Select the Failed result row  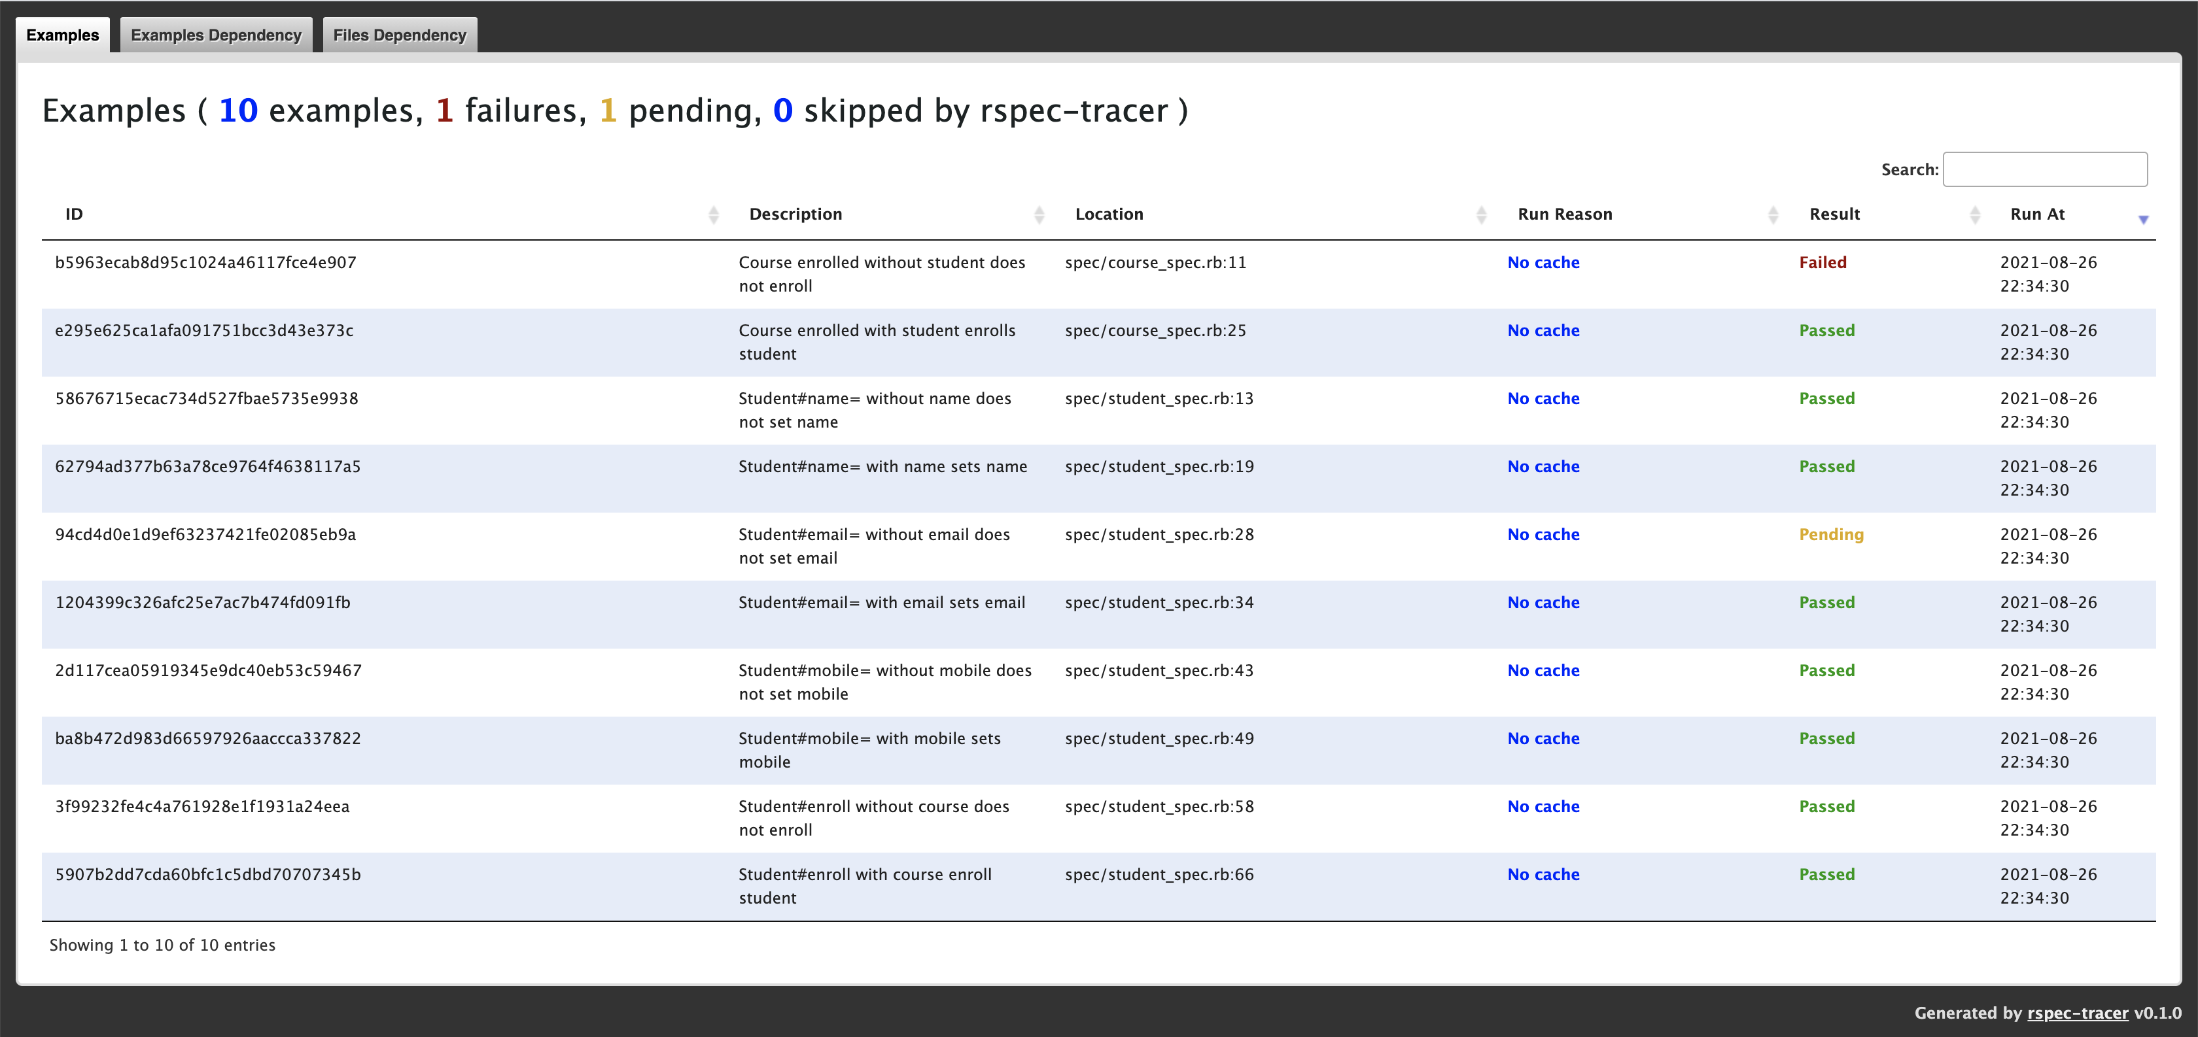click(1099, 273)
